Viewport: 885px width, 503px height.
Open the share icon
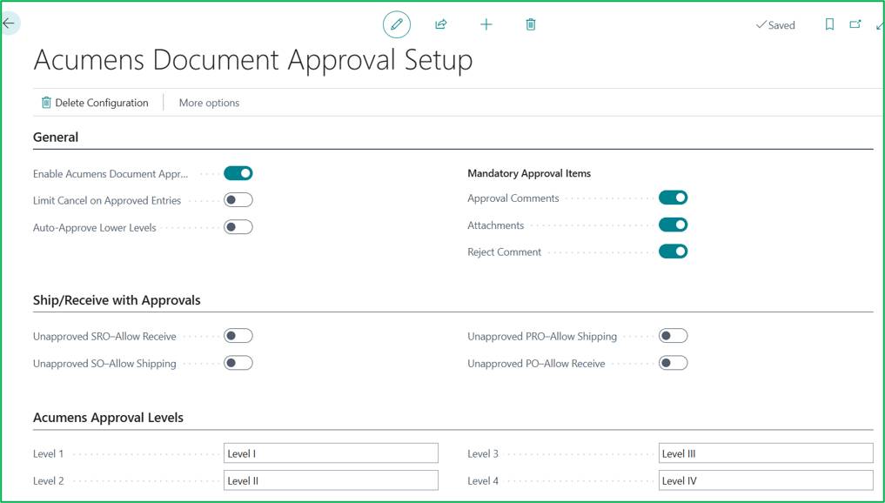pos(441,24)
